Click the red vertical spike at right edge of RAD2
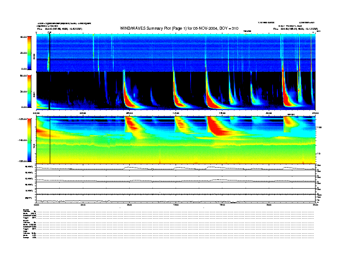340x263 pixels. (x=311, y=52)
